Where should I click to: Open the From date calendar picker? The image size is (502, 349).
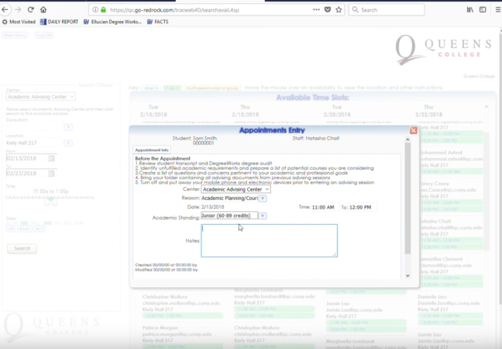tap(52, 158)
